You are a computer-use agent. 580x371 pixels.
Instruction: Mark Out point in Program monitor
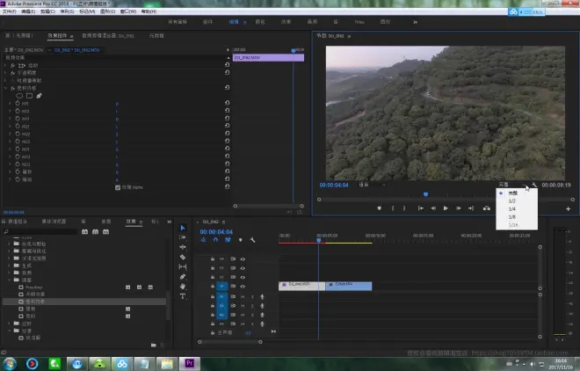click(404, 208)
